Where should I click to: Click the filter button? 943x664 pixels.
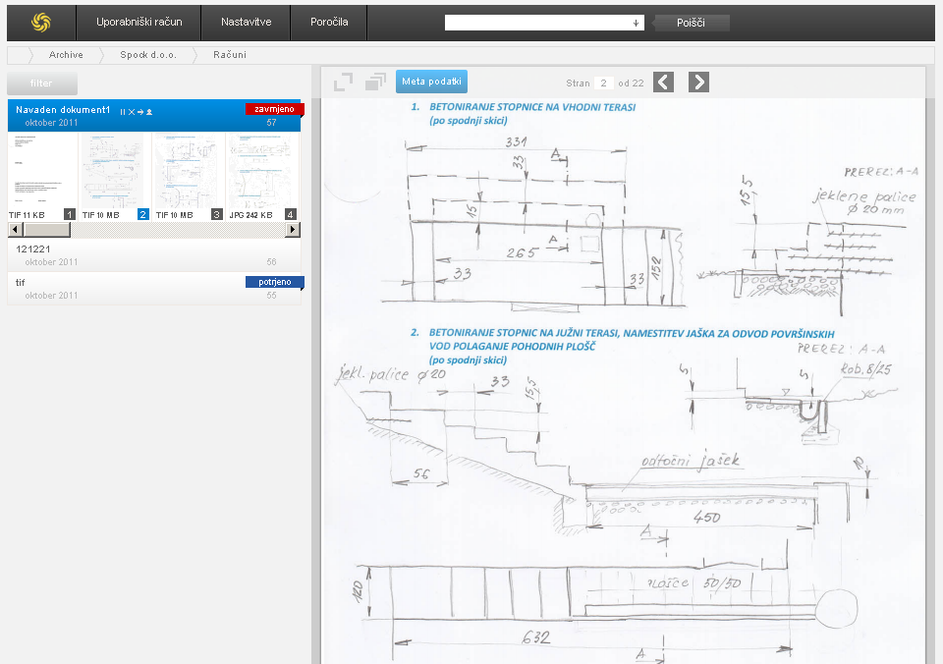(x=41, y=83)
